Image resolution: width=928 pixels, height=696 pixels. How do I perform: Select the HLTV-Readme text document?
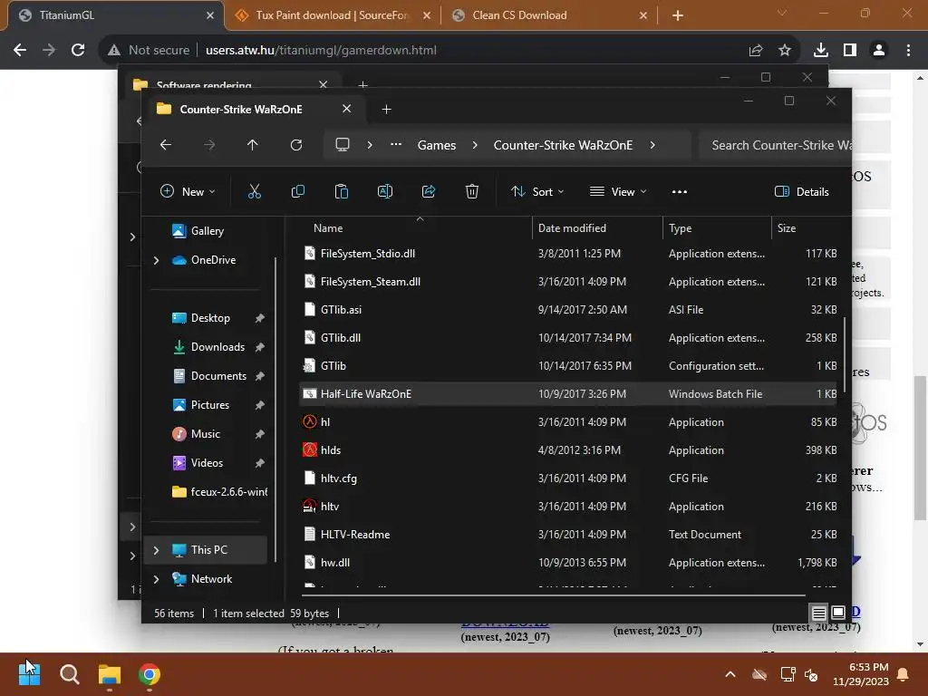[x=568, y=535]
